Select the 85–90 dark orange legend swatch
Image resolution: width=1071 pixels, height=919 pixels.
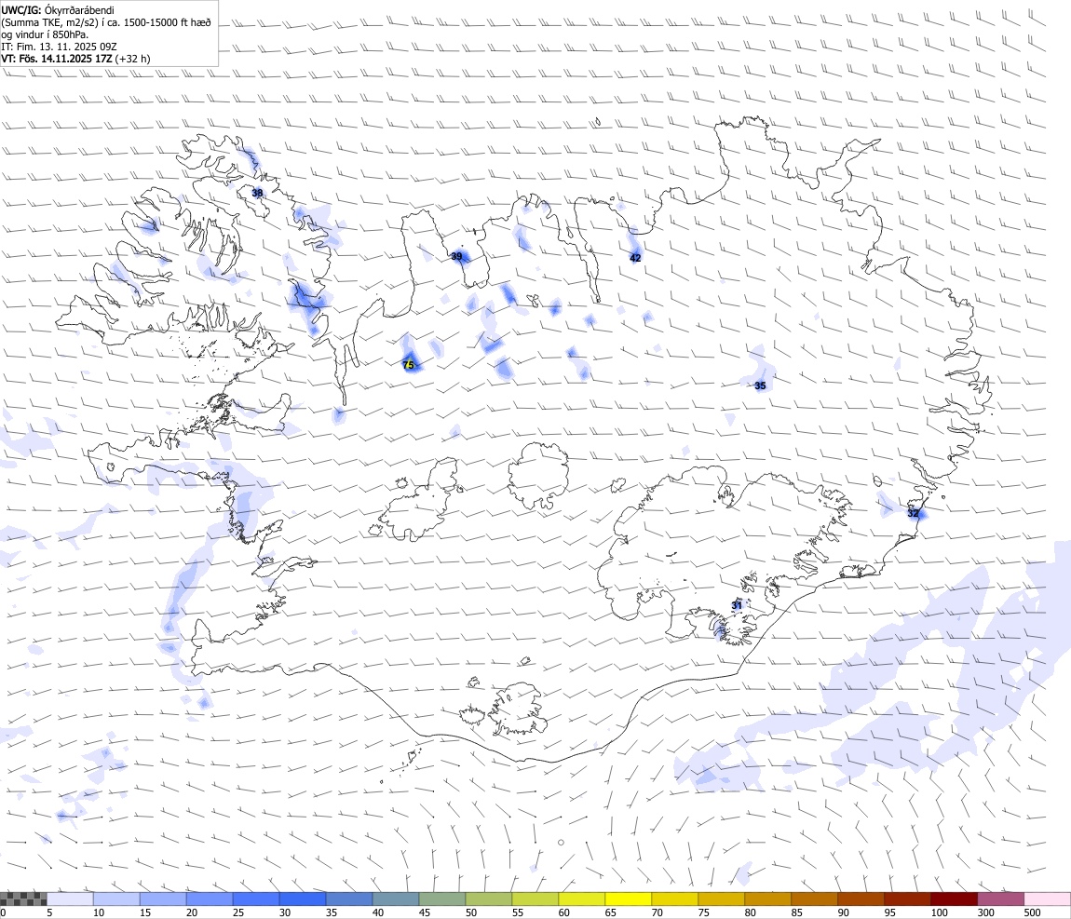click(815, 899)
